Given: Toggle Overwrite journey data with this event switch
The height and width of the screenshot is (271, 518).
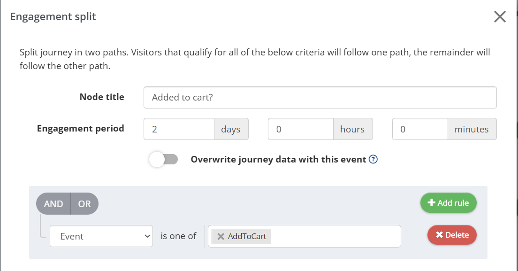Looking at the screenshot, I should (164, 159).
